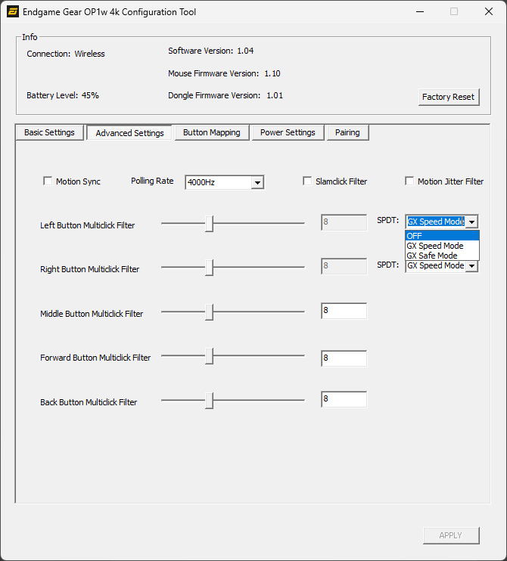This screenshot has height=561, width=507.
Task: Click the Right Button Multiclick Filter slider thumb
Action: (x=209, y=268)
